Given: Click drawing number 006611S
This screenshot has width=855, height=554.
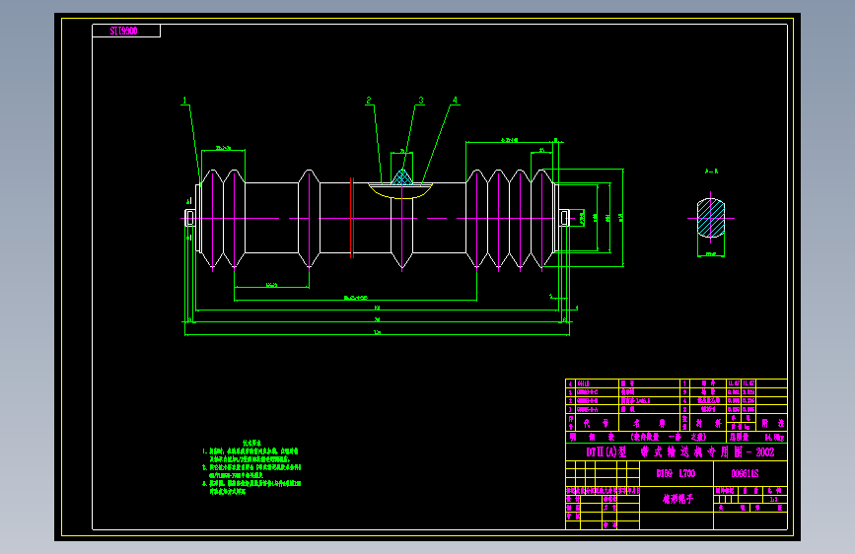Looking at the screenshot, I should 745,474.
